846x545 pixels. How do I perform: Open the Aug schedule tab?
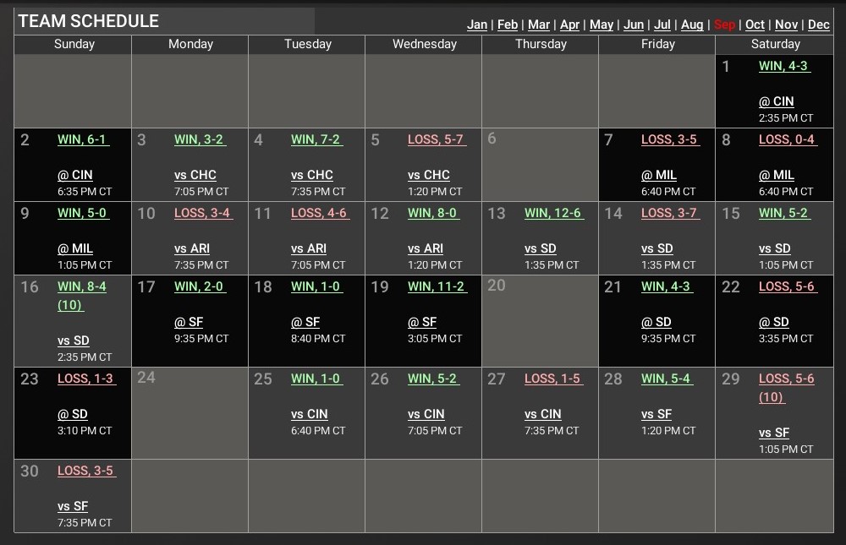click(692, 25)
